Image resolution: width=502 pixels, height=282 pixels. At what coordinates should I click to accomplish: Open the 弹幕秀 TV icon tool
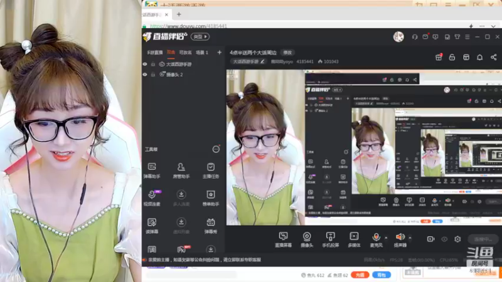(x=211, y=226)
